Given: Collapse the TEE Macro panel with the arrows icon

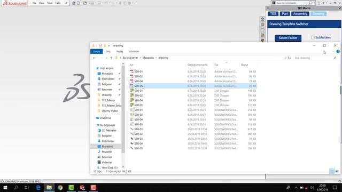Looking at the screenshot, I should click(x=268, y=8).
